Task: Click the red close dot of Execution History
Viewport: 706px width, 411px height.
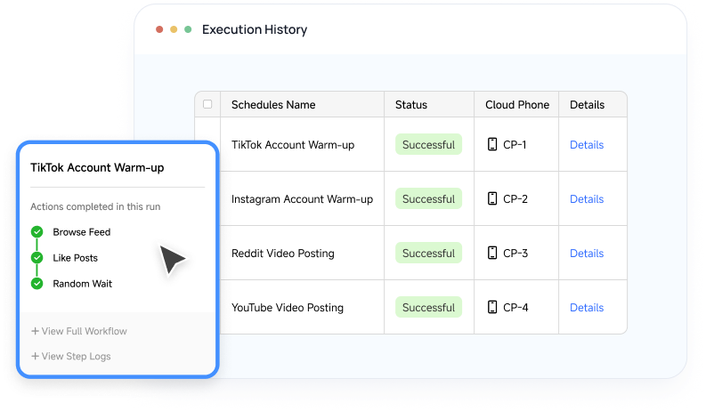Action: pyautogui.click(x=159, y=29)
